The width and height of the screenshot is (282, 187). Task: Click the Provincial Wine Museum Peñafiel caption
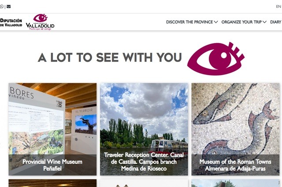coord(52,165)
